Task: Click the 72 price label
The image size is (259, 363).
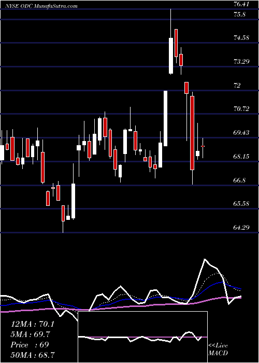Action: click(237, 85)
